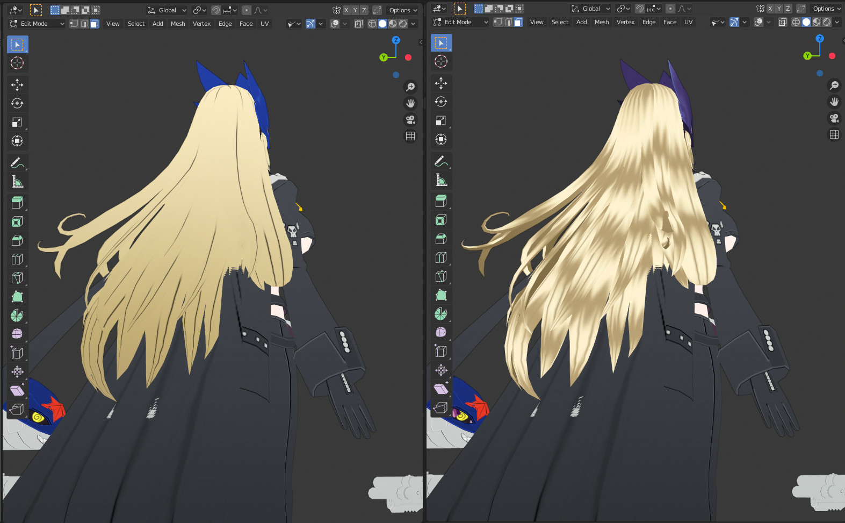This screenshot has width=845, height=523.
Task: Open pivot point dropdown in left viewport header
Action: coord(199,10)
